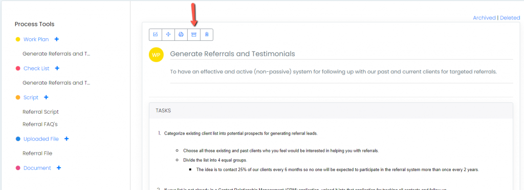The width and height of the screenshot is (524, 190).
Task: Add a new Document with plus icon
Action: click(59, 168)
